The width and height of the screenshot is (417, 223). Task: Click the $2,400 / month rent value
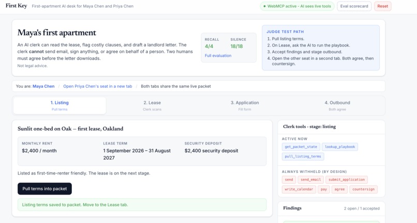[x=39, y=151]
